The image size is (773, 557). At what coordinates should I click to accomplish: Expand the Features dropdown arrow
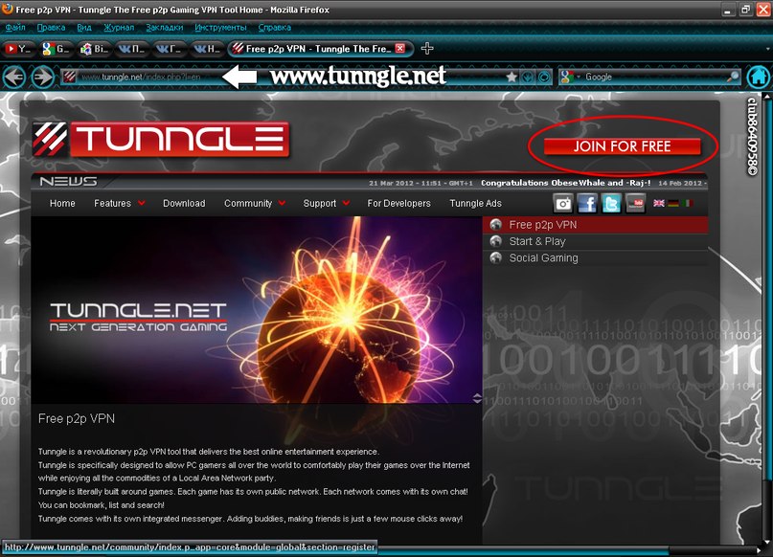(142, 202)
